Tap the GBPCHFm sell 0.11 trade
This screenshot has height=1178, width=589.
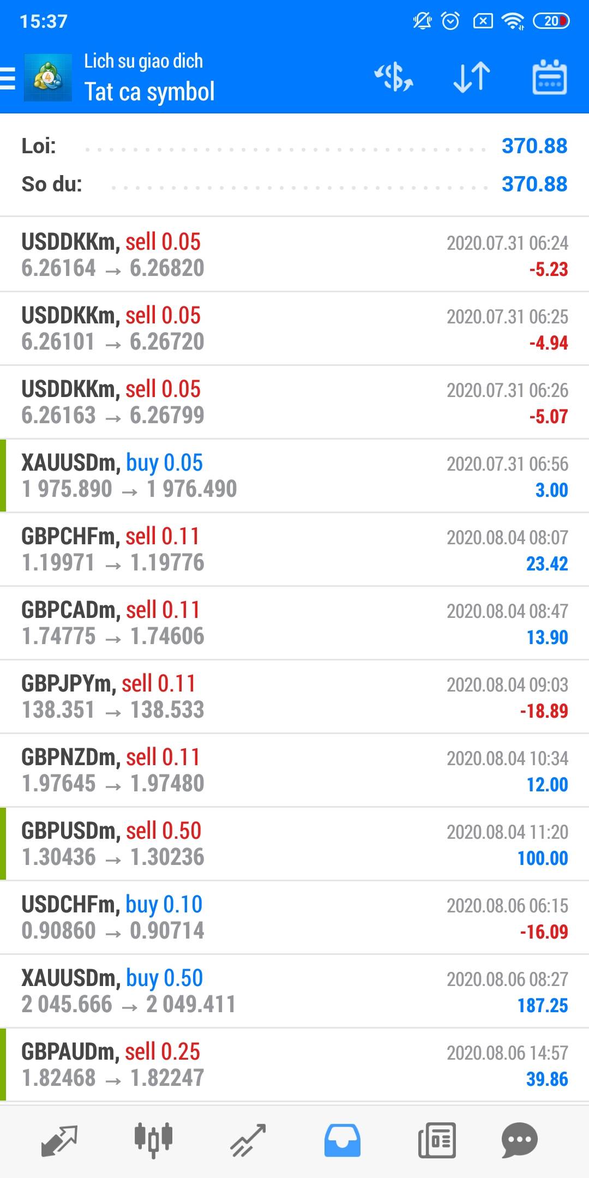coord(294,549)
